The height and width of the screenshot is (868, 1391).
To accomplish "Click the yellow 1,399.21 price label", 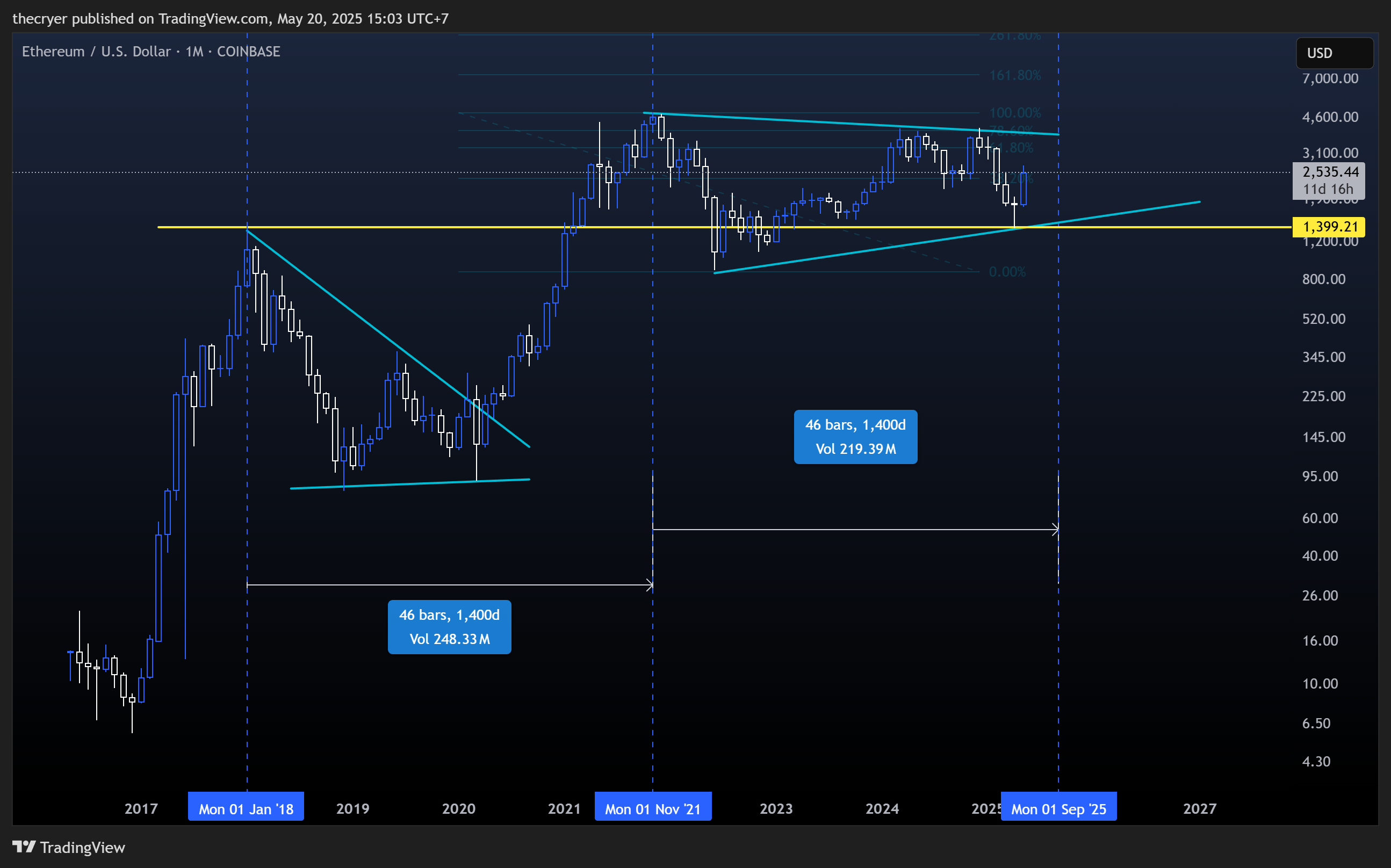I will point(1329,227).
